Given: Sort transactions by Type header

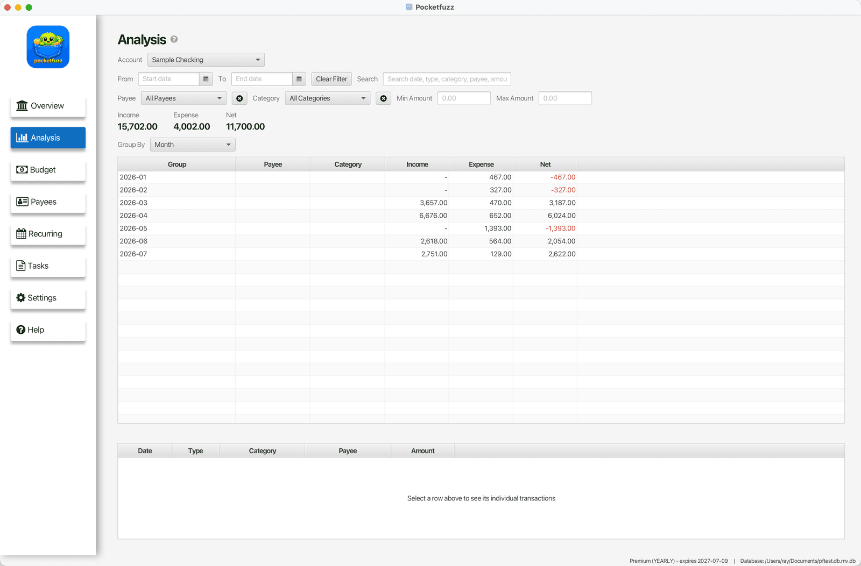Looking at the screenshot, I should (195, 451).
